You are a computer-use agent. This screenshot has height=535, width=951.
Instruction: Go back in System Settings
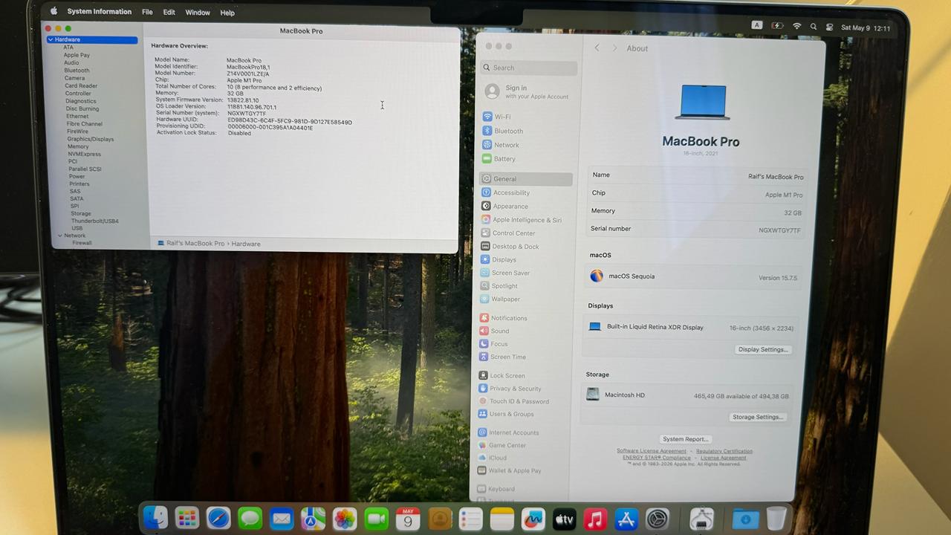(x=597, y=48)
